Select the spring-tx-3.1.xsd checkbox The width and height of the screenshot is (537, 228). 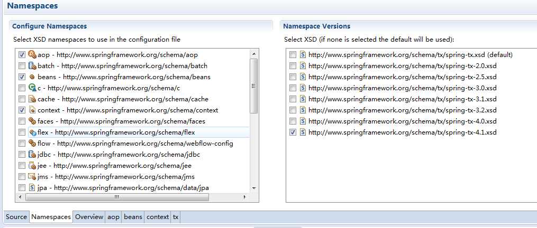293,99
